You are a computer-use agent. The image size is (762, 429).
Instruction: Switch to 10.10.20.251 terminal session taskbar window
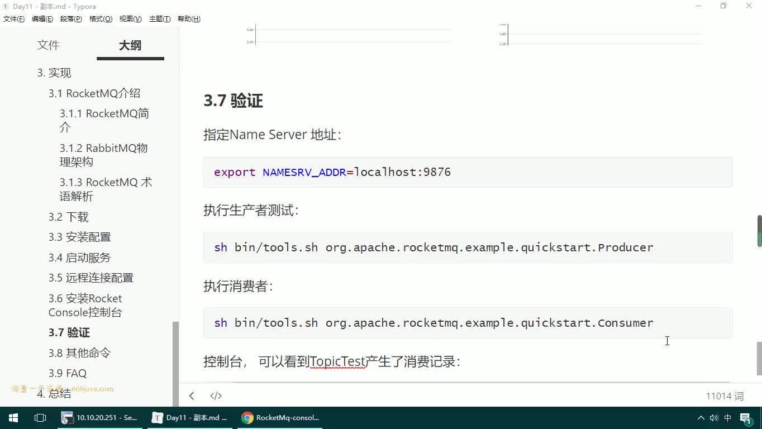[x=101, y=417]
